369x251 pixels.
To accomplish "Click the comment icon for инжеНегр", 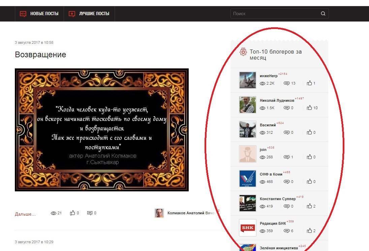I will tap(287, 83).
